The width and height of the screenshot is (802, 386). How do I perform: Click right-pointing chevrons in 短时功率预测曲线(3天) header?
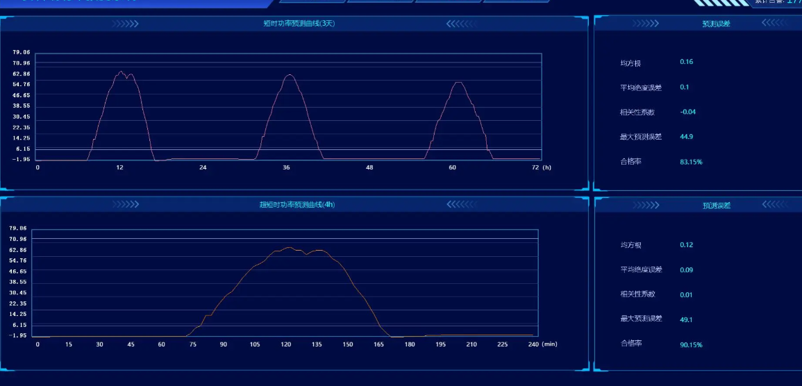coord(126,24)
